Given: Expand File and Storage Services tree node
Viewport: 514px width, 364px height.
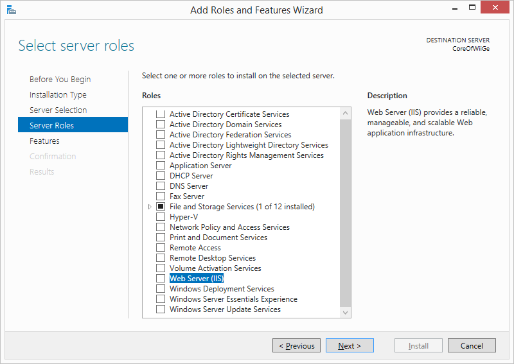Looking at the screenshot, I should click(x=150, y=207).
